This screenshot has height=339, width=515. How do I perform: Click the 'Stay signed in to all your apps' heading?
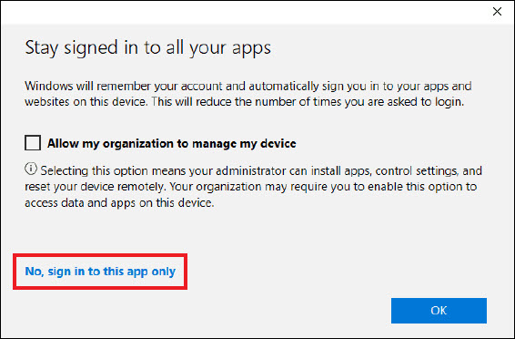pyautogui.click(x=147, y=48)
